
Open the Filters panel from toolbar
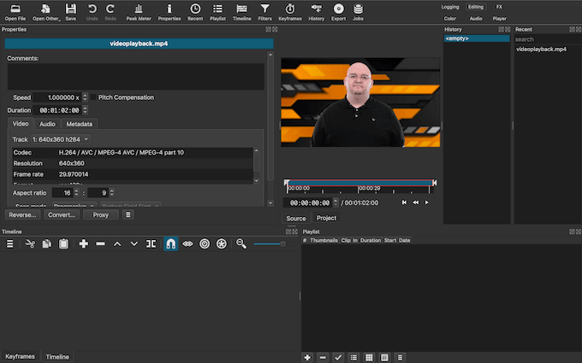click(x=265, y=11)
